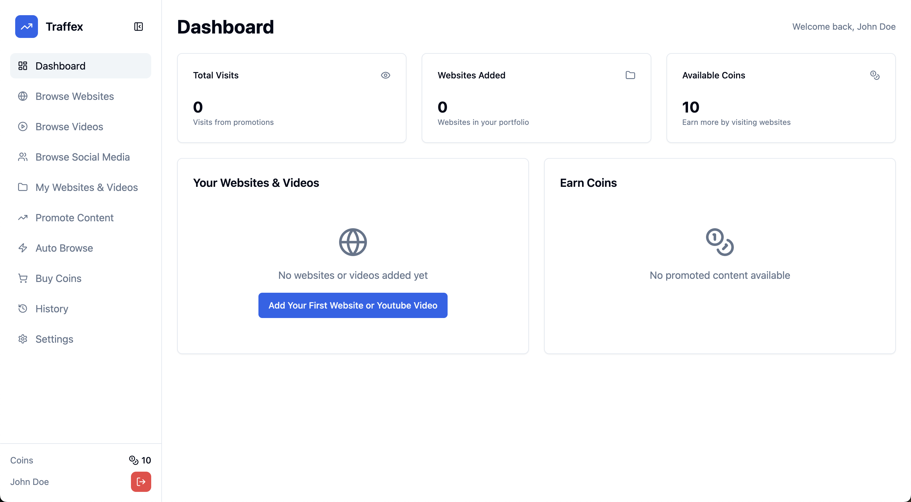Click the large coins icon in Earn Coins panel
911x502 pixels.
click(x=720, y=242)
